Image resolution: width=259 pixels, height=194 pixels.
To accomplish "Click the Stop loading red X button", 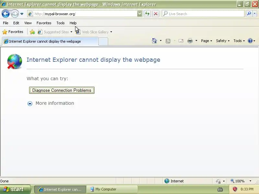I will coord(156,14).
